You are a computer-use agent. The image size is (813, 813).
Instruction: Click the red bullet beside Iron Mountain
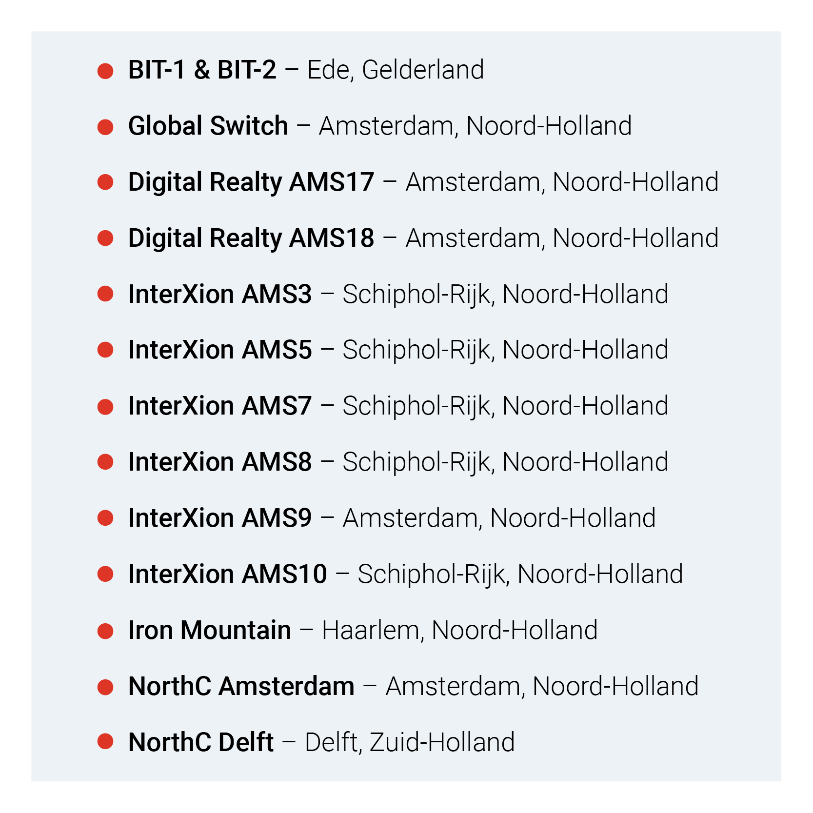click(105, 631)
